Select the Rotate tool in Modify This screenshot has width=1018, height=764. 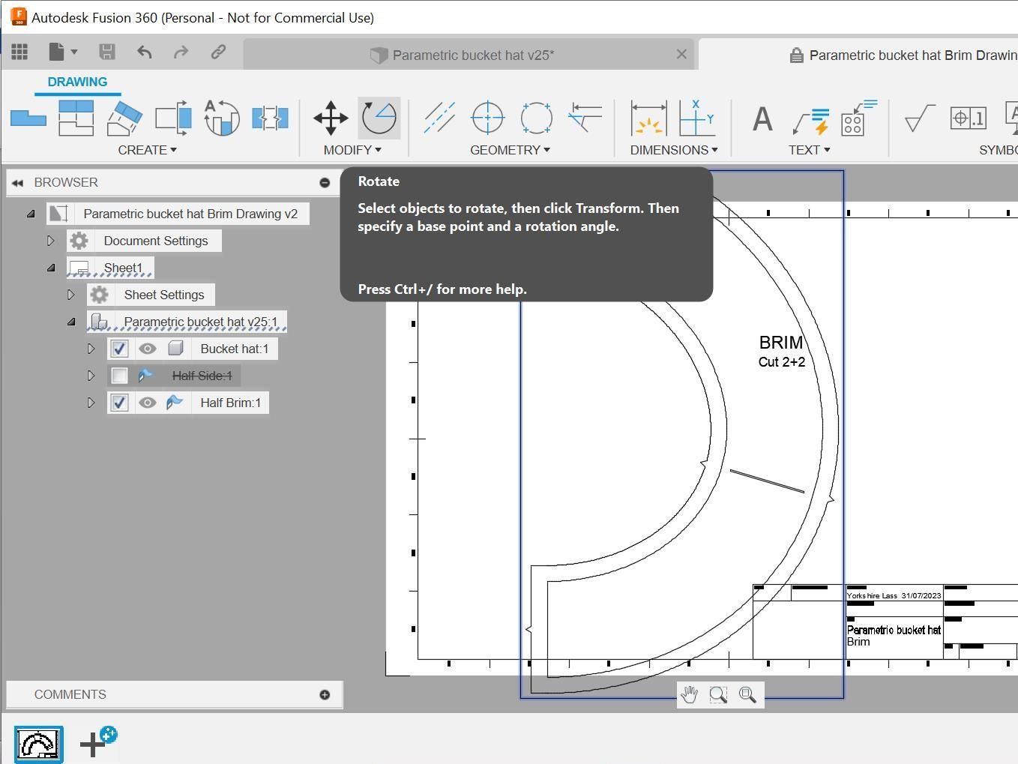click(379, 118)
